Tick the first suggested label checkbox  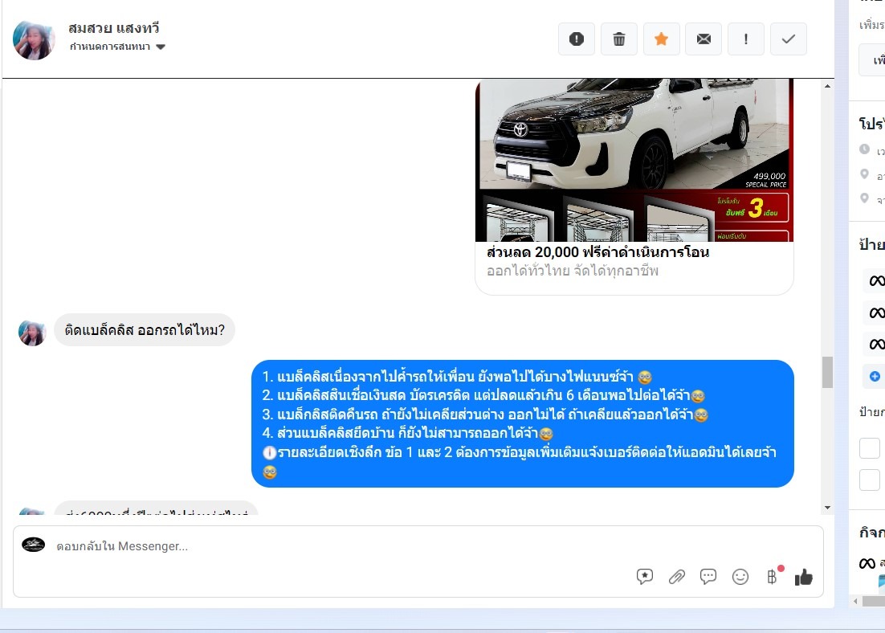click(x=870, y=447)
